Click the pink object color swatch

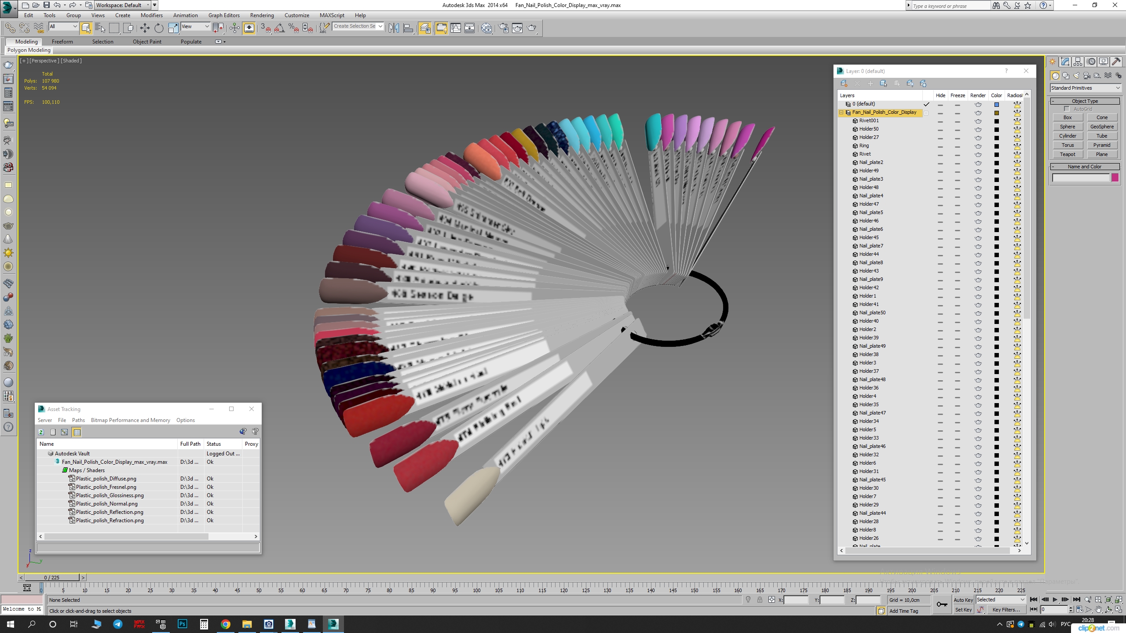[x=1115, y=178]
